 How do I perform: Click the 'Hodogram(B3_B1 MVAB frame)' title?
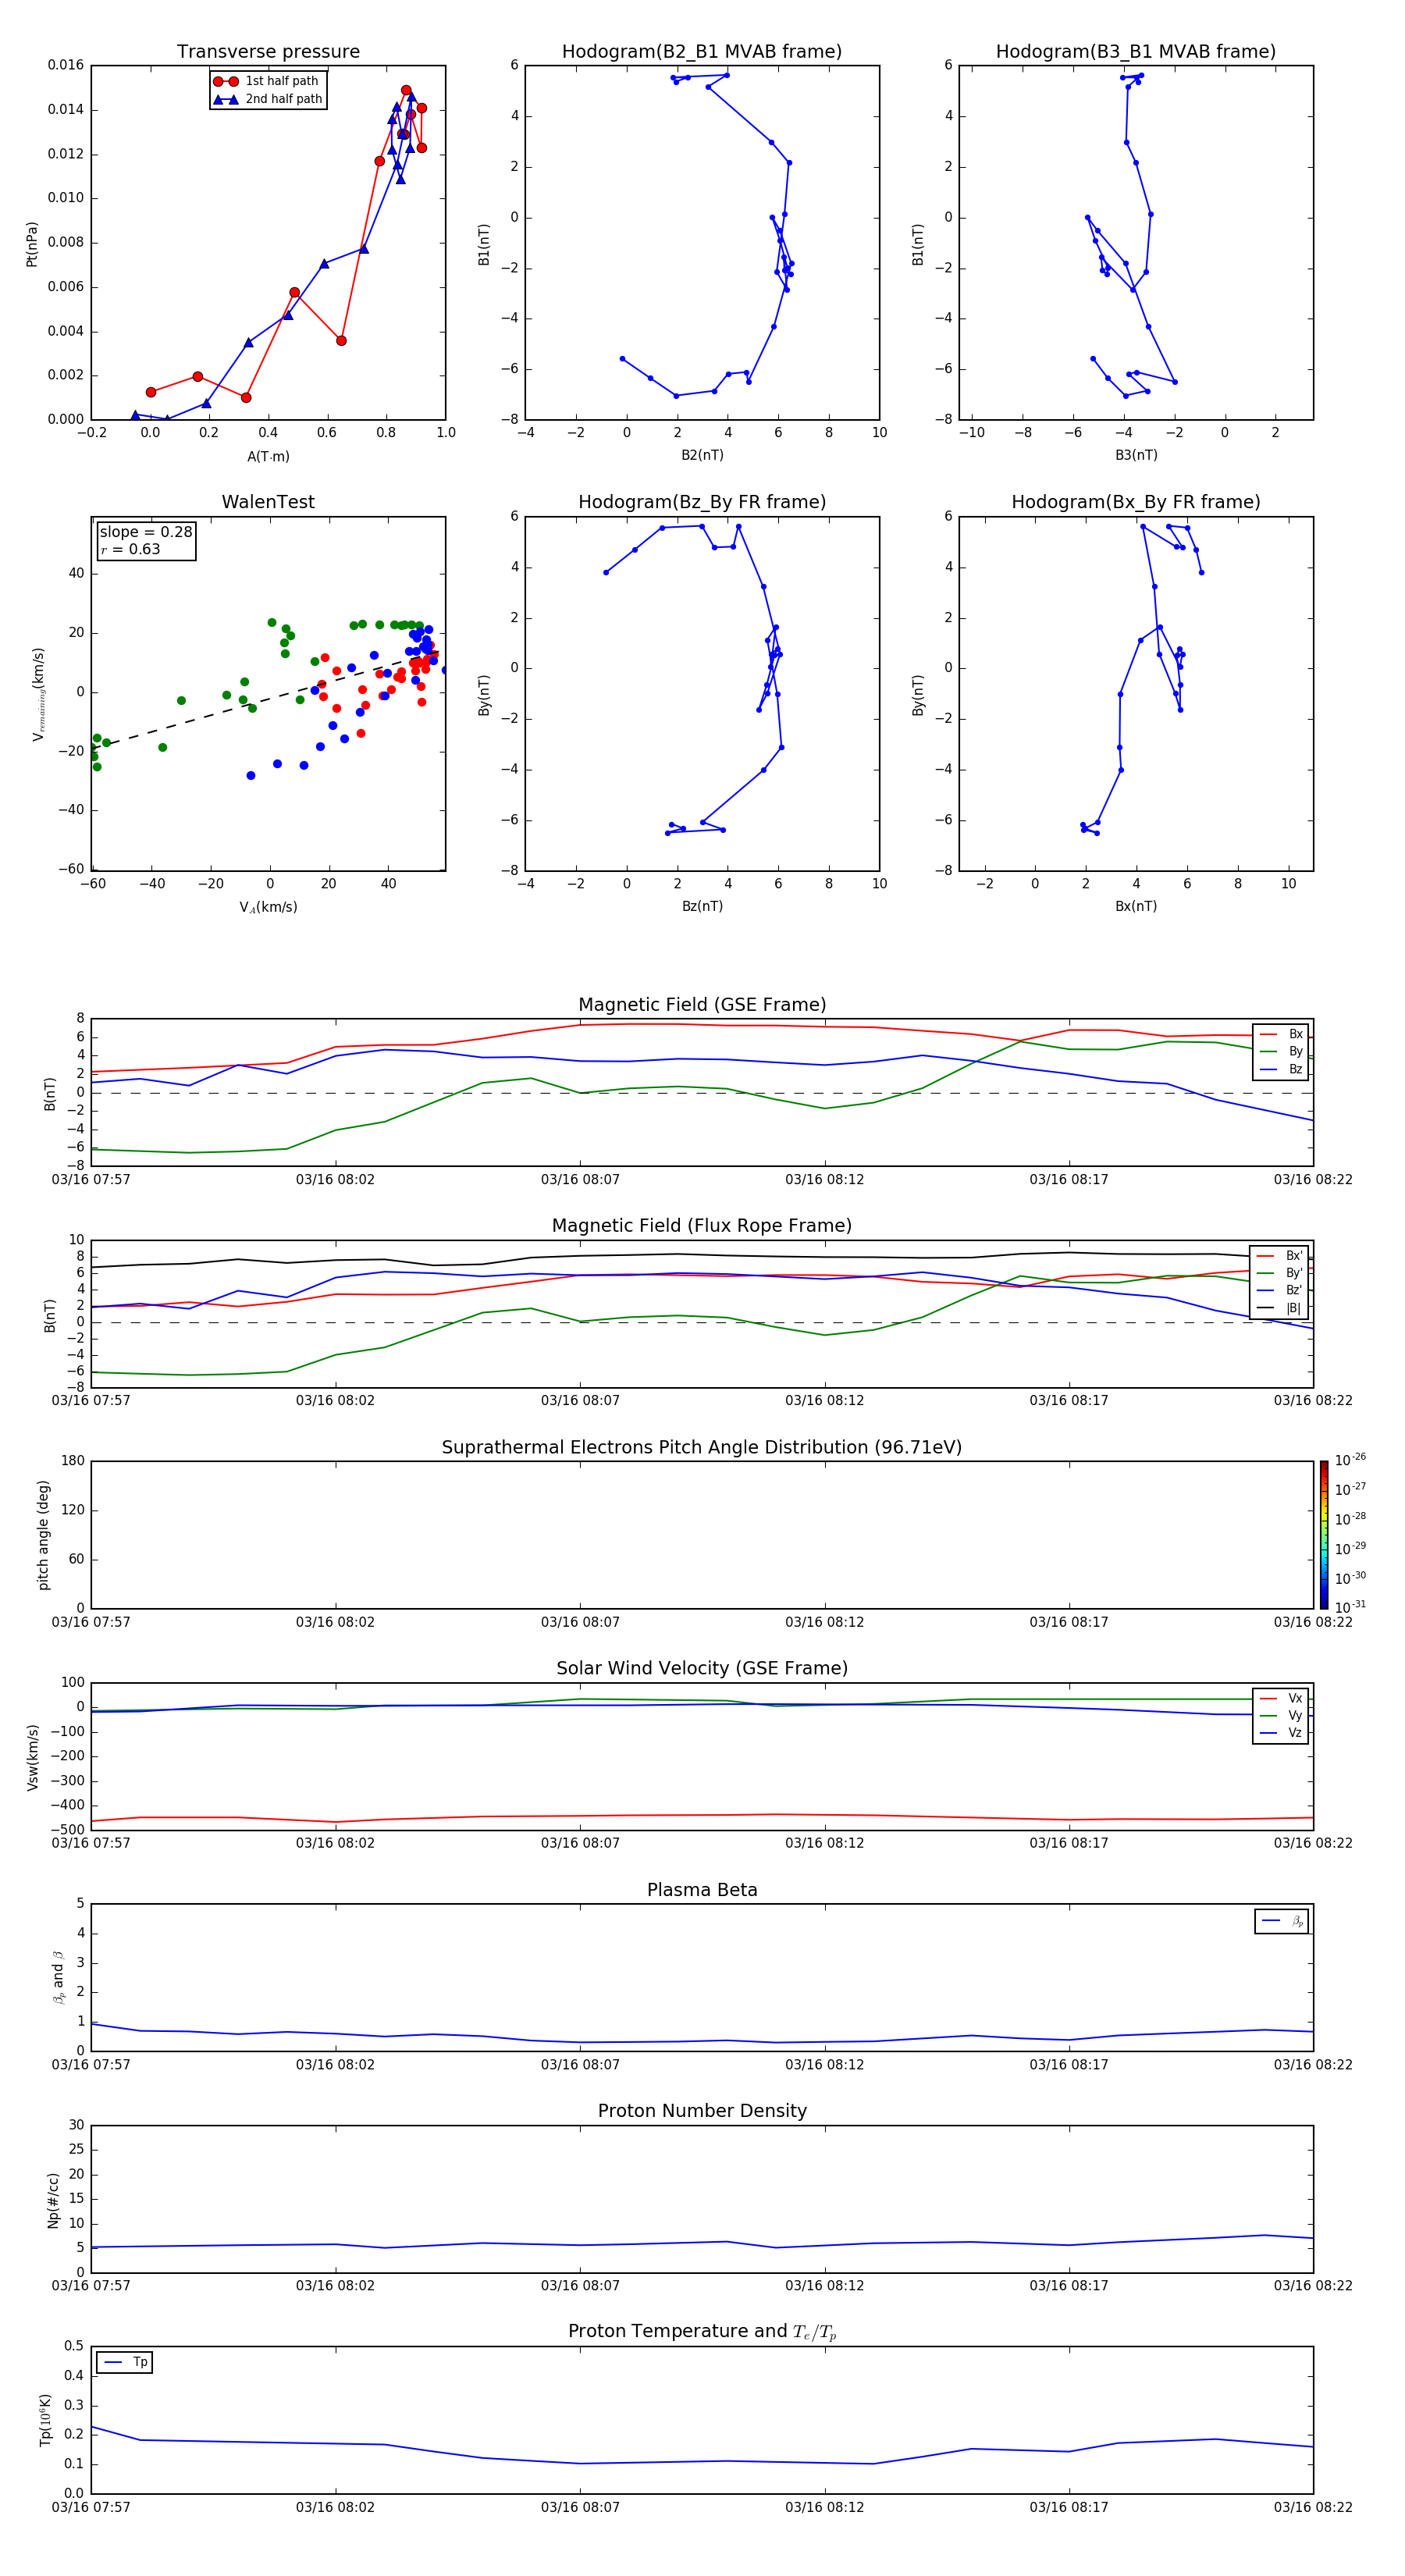pos(1136,52)
